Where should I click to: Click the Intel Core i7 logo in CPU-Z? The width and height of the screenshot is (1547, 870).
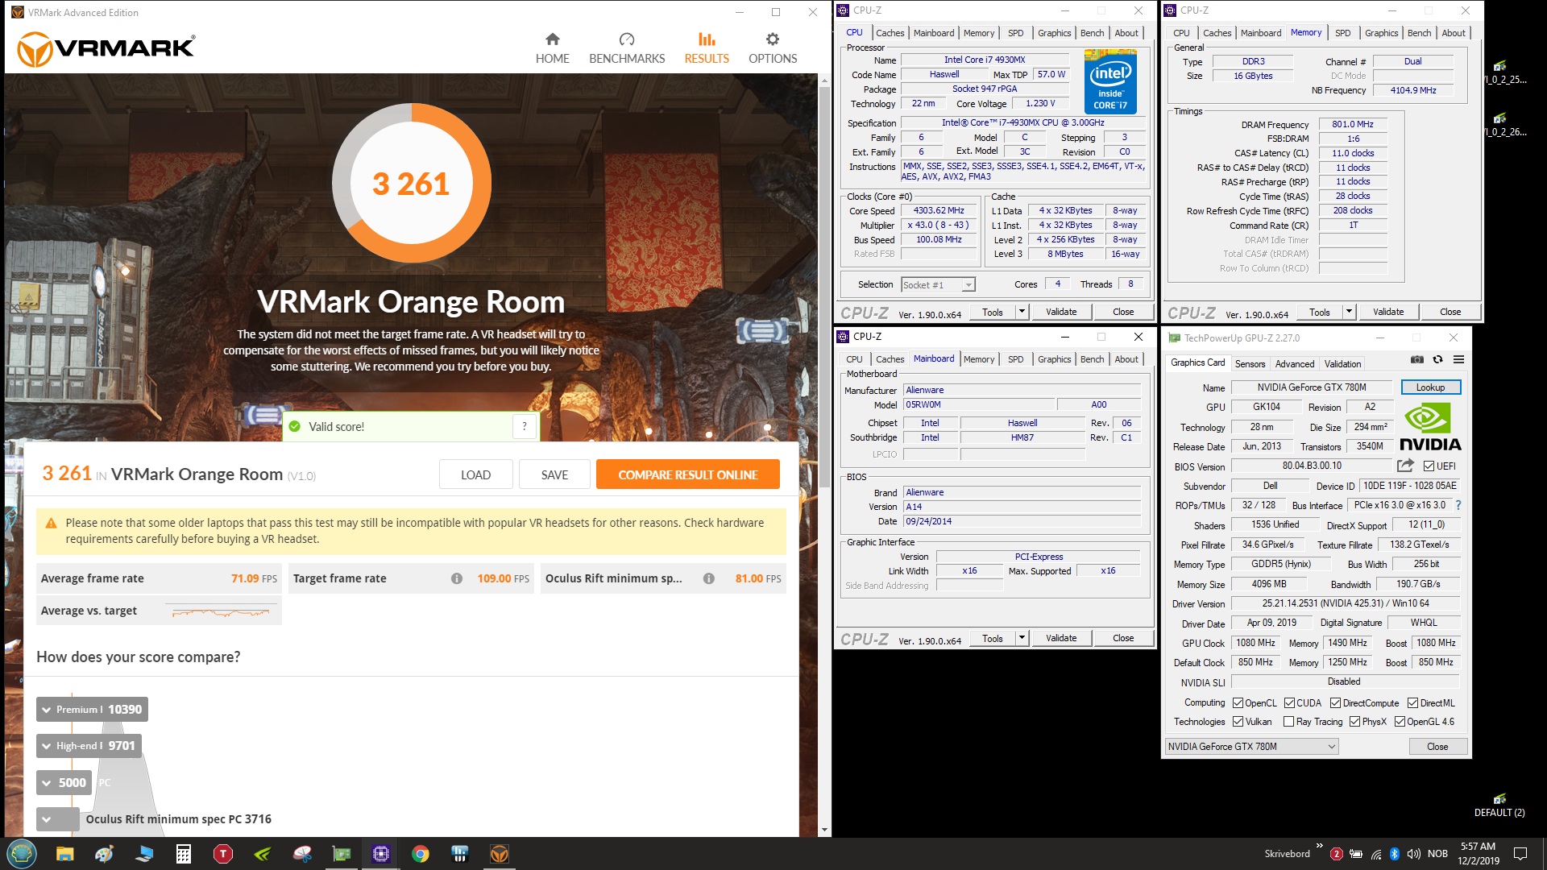[x=1110, y=82]
